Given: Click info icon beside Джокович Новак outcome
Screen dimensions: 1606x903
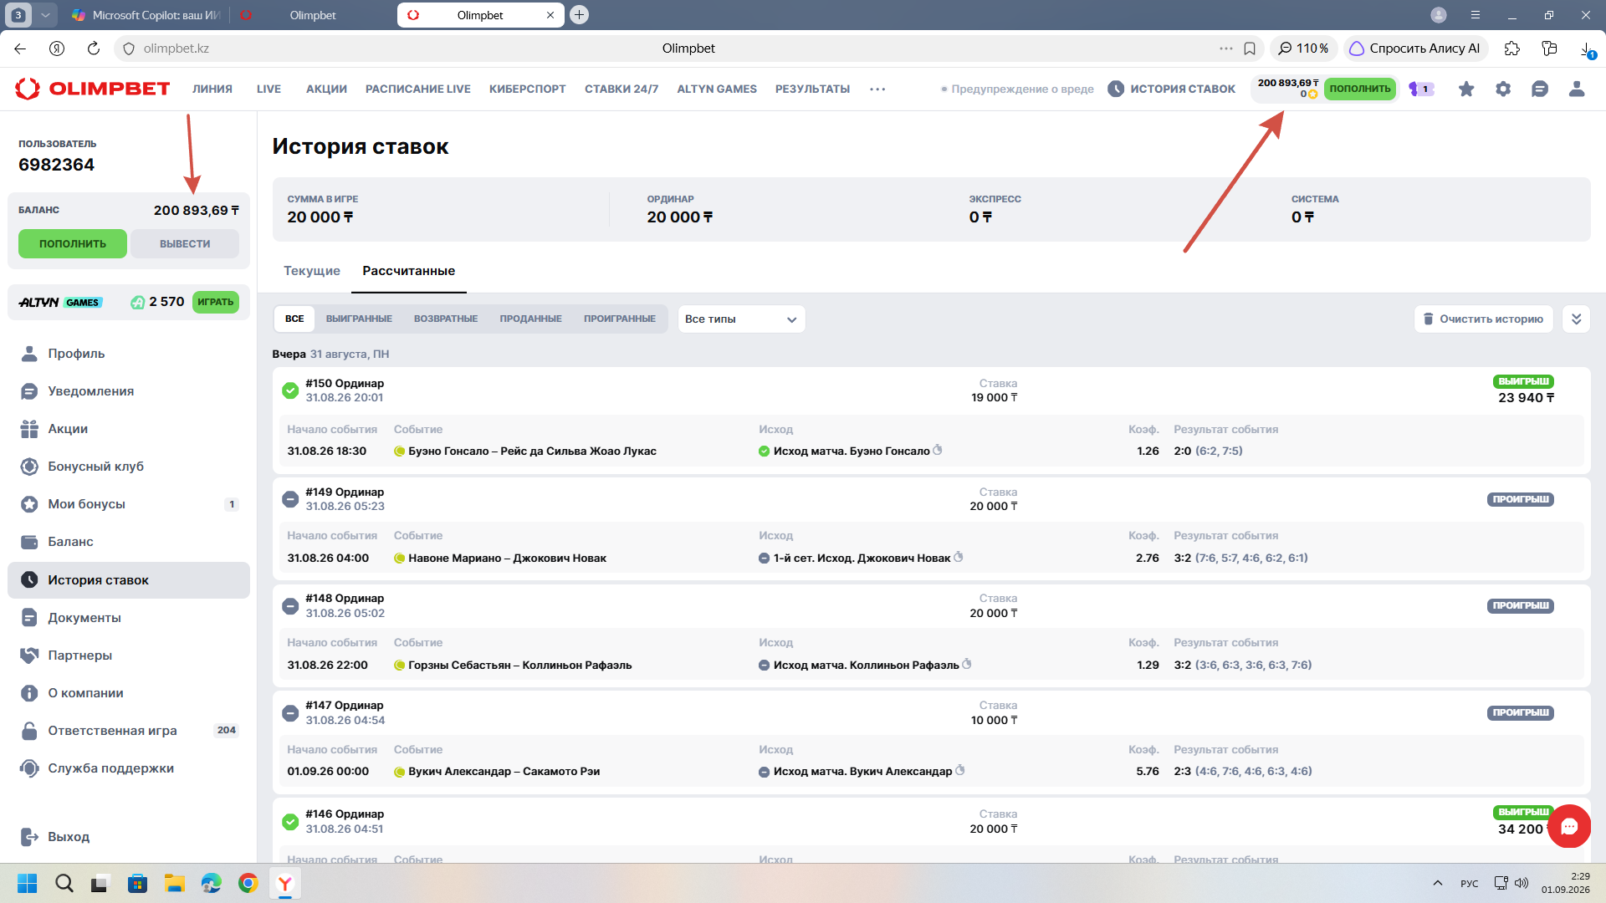Looking at the screenshot, I should click(x=959, y=557).
